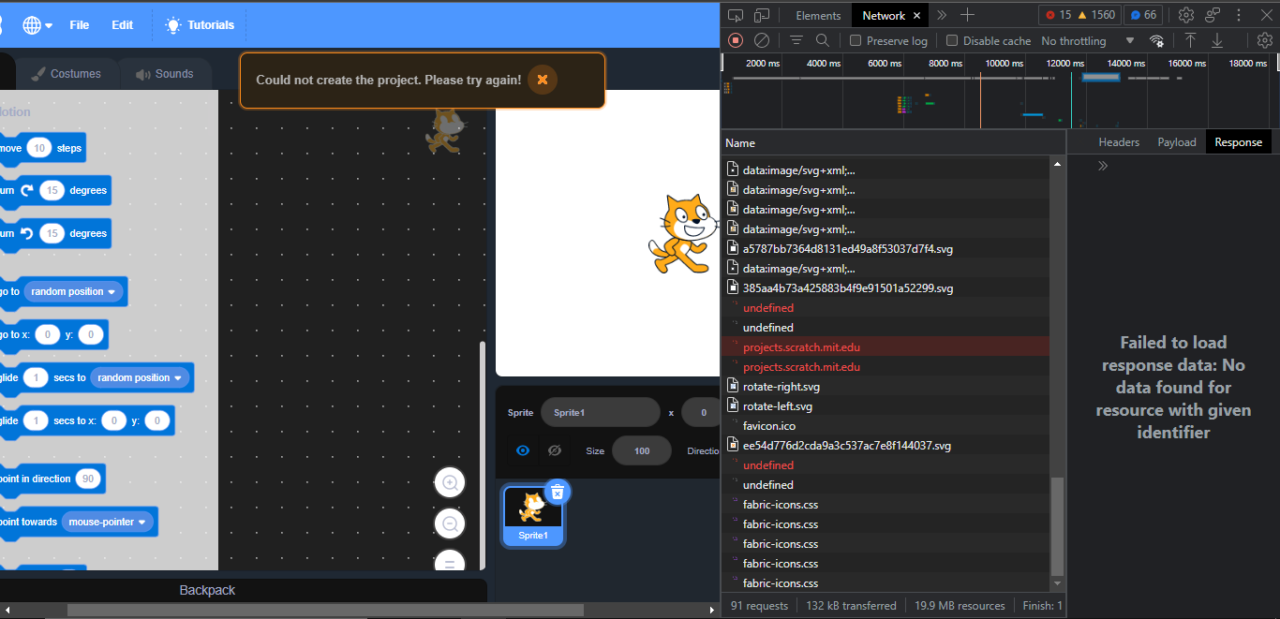Viewport: 1280px width, 619px height.
Task: Delete Sprite1 using the trash icon
Action: [558, 491]
